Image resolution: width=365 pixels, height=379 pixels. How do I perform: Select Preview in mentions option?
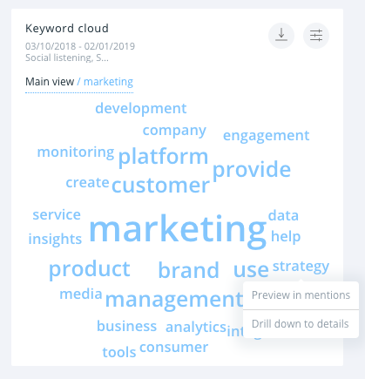301,295
